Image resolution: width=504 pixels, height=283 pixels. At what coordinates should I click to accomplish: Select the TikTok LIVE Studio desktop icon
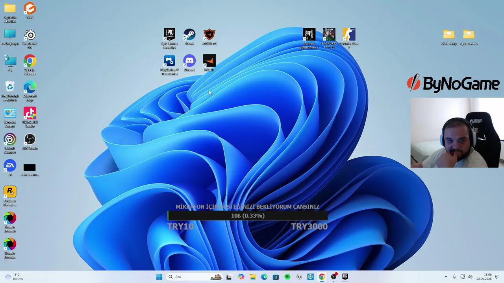point(30,117)
